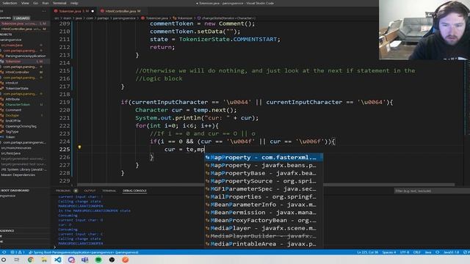Expand target/generated-sources folder
470x264 pixels.
24,158
